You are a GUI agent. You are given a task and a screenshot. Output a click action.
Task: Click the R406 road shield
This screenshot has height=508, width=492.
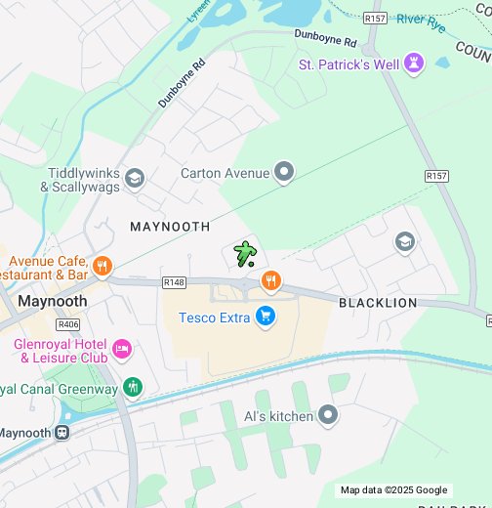click(68, 324)
